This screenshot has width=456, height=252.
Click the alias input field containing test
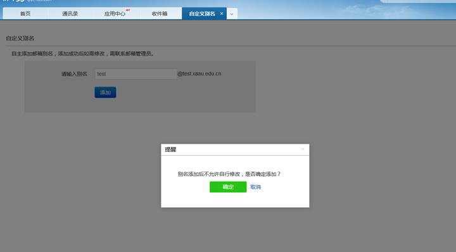click(x=136, y=74)
